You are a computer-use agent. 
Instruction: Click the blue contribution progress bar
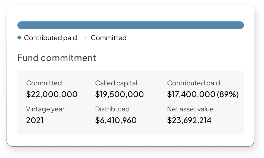tap(131, 25)
